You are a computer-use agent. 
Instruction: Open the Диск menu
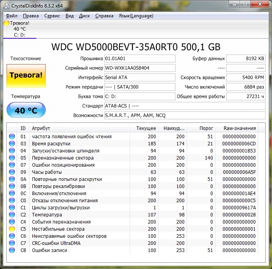(x=84, y=16)
